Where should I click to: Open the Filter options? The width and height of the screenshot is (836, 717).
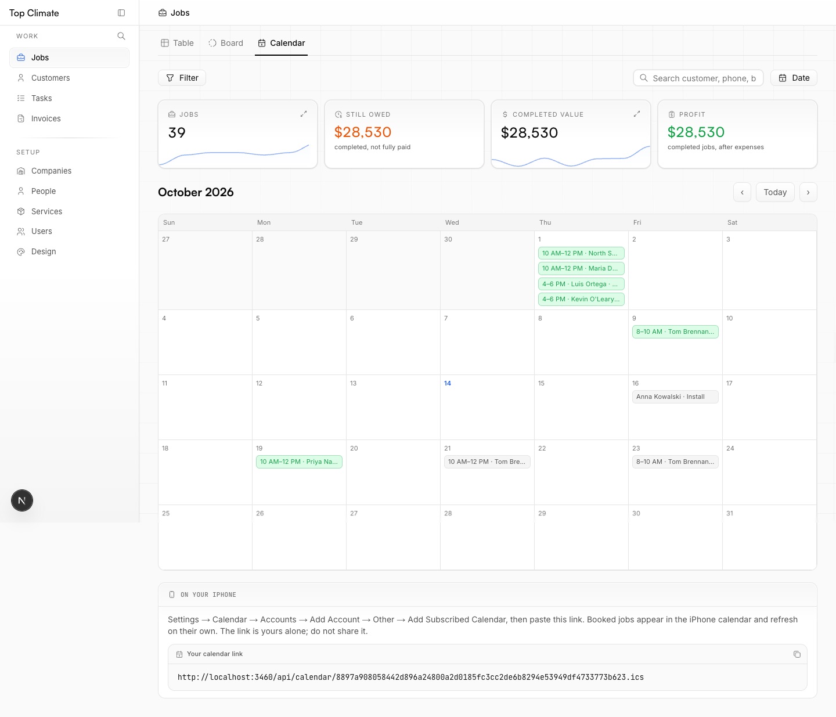pos(182,78)
